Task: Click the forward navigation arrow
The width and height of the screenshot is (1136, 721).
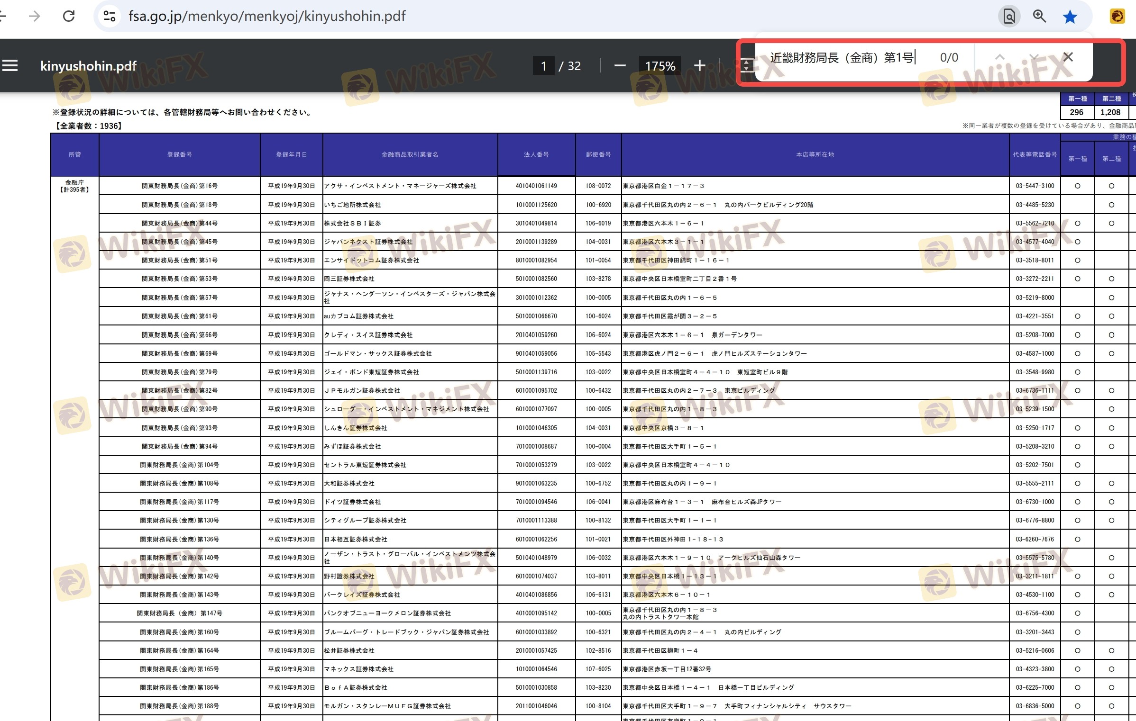Action: tap(34, 16)
